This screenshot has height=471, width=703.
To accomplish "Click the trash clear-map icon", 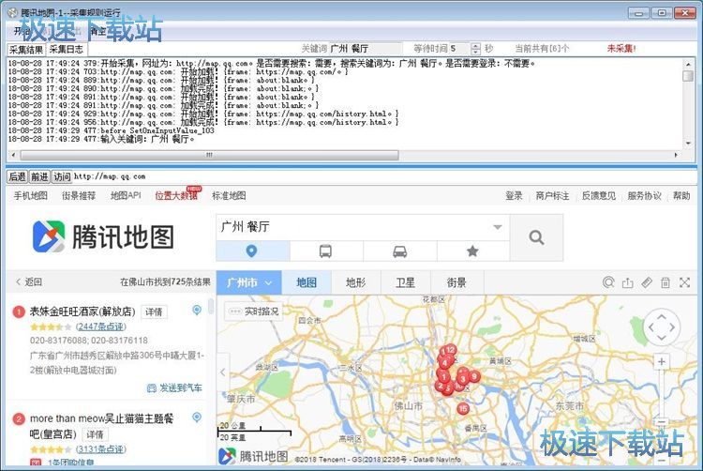I will pos(666,282).
